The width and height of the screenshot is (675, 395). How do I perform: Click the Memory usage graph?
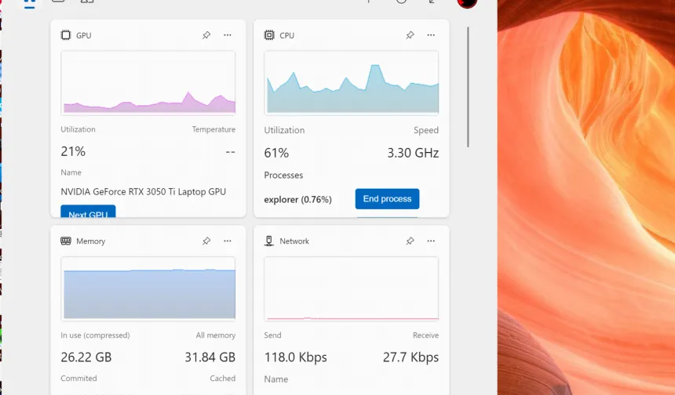[148, 289]
